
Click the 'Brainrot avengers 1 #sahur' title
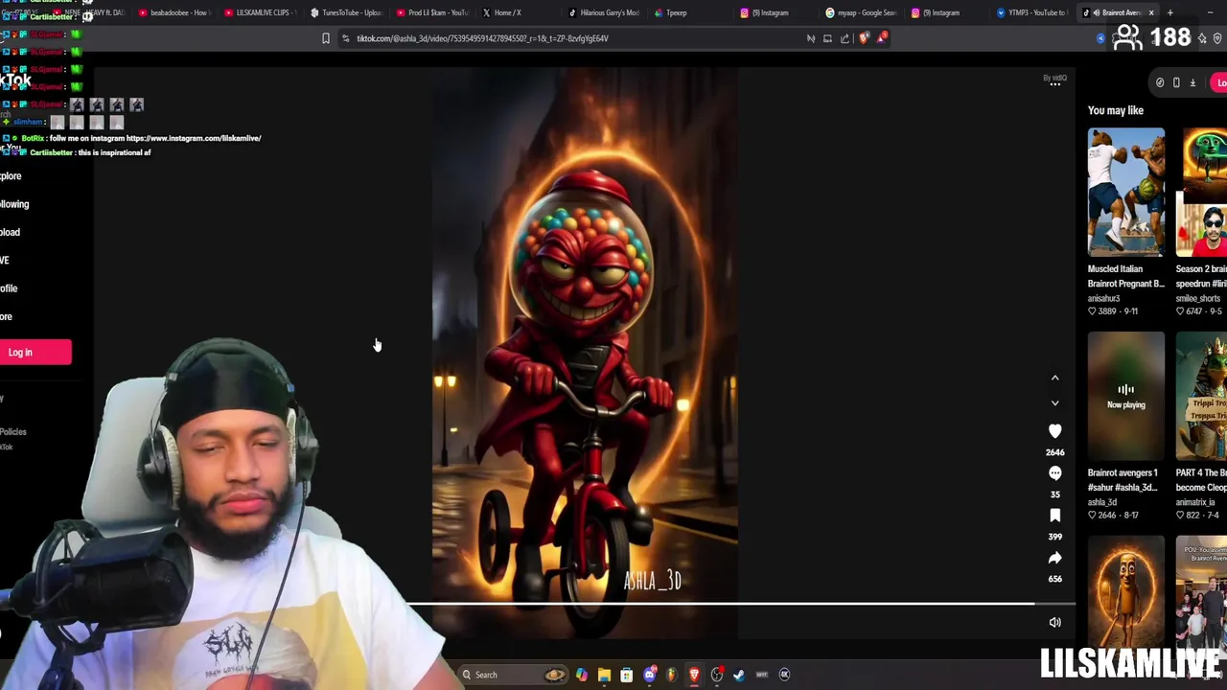click(1123, 480)
